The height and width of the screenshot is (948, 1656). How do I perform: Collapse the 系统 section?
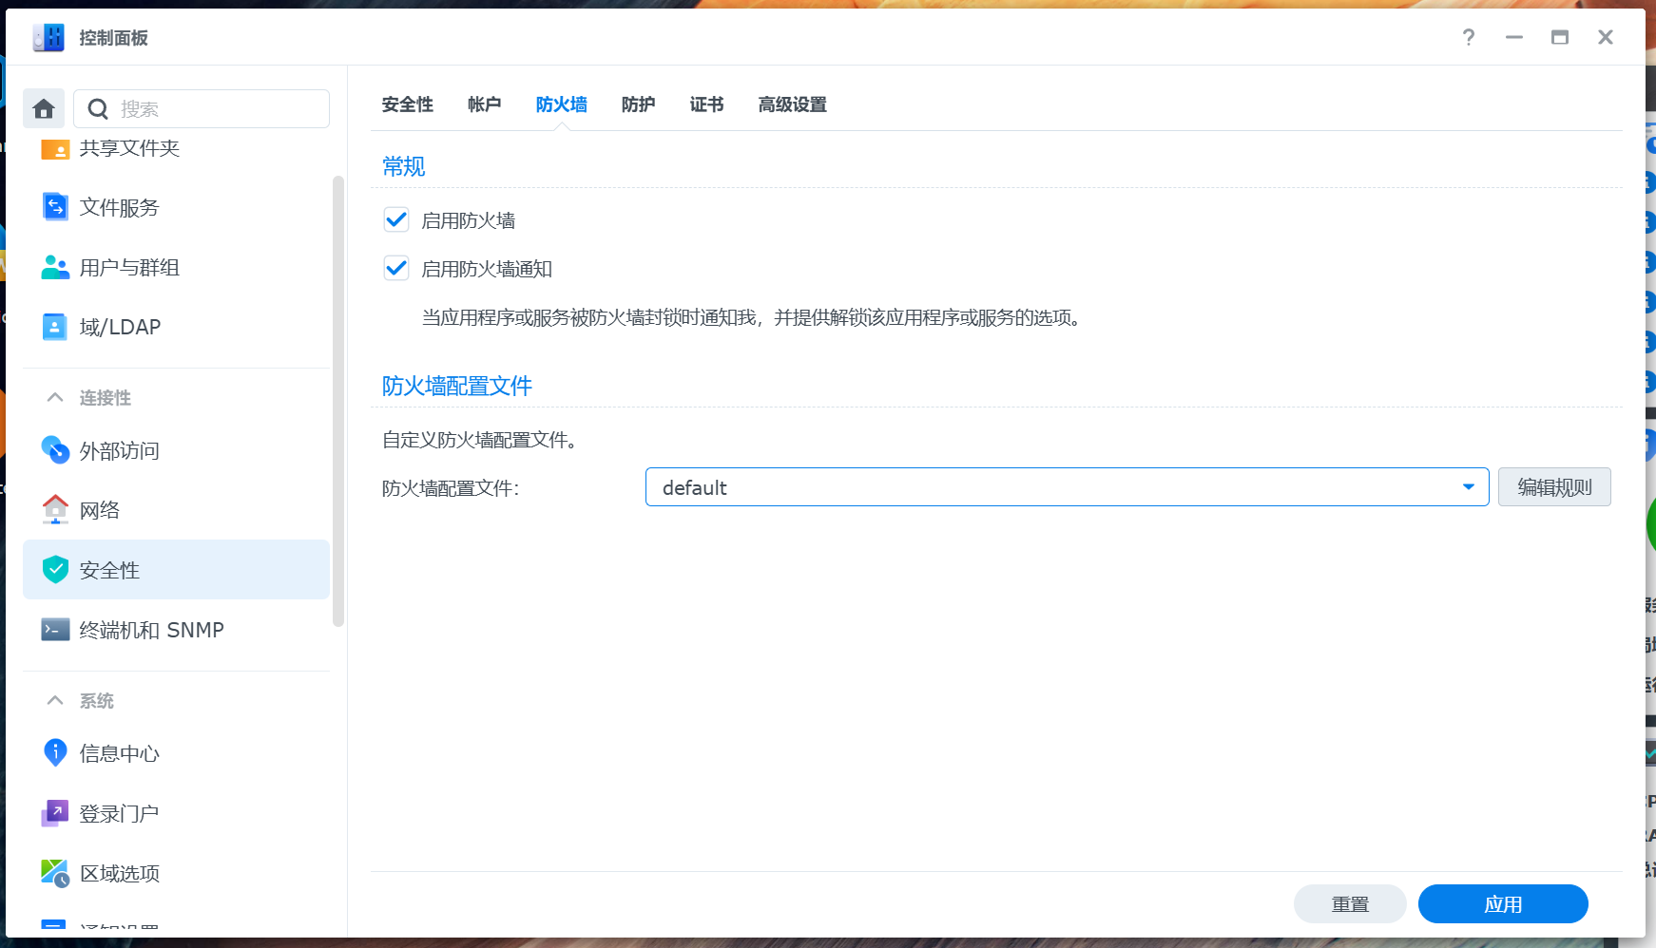[x=54, y=700]
